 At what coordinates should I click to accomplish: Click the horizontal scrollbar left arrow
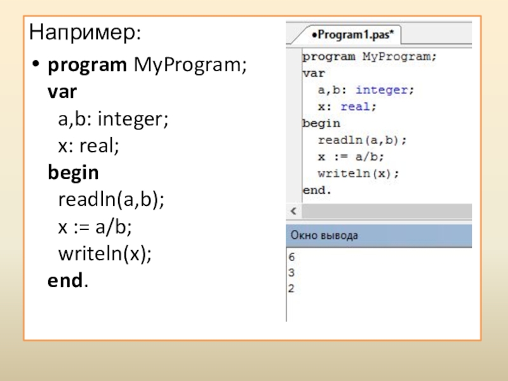pyautogui.click(x=293, y=211)
